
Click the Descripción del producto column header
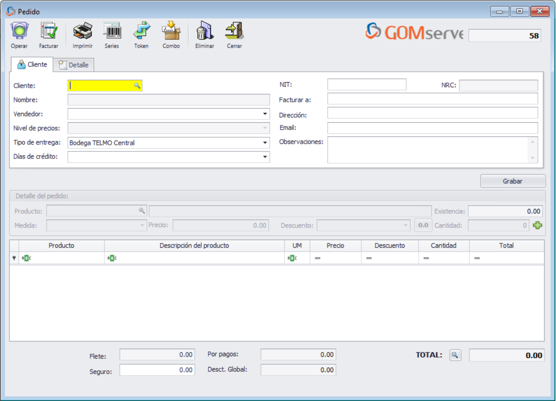pyautogui.click(x=194, y=246)
